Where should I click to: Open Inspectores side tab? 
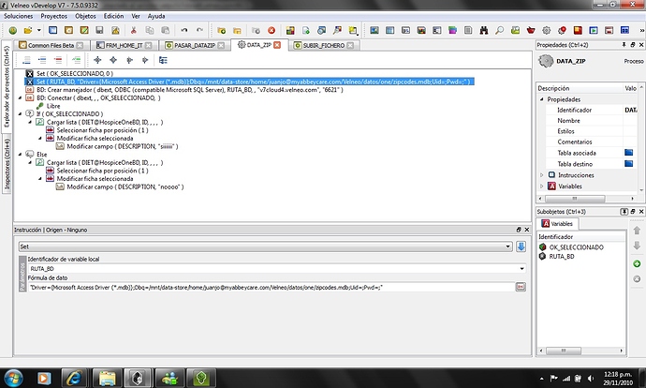click(7, 164)
